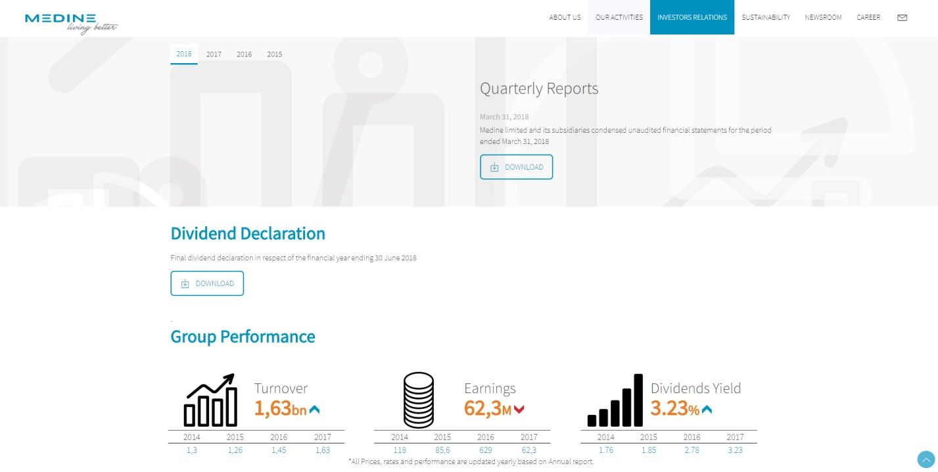
Task: Open the Investors Relations menu item
Action: coord(692,17)
